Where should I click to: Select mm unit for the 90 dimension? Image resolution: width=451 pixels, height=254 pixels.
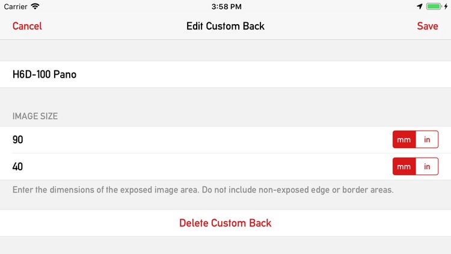[404, 140]
